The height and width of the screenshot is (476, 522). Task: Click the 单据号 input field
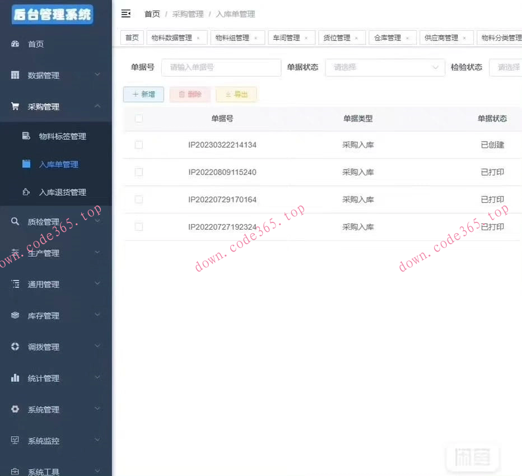click(x=221, y=67)
